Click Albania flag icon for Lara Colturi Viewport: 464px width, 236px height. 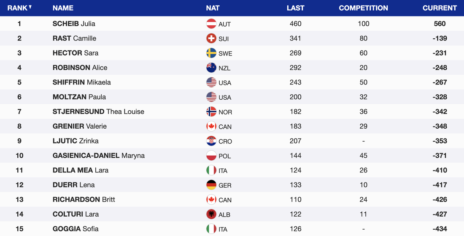tap(211, 214)
